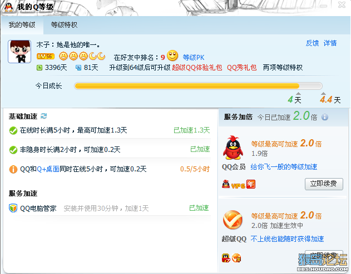Screen dimensions: 351x274
Task: Click the green checkmark for 在线时长满5小时
Action: (x=13, y=130)
